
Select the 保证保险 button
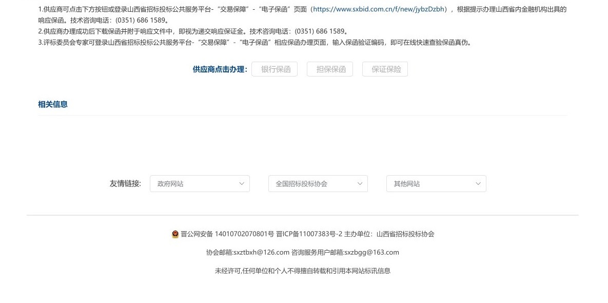pyautogui.click(x=385, y=69)
